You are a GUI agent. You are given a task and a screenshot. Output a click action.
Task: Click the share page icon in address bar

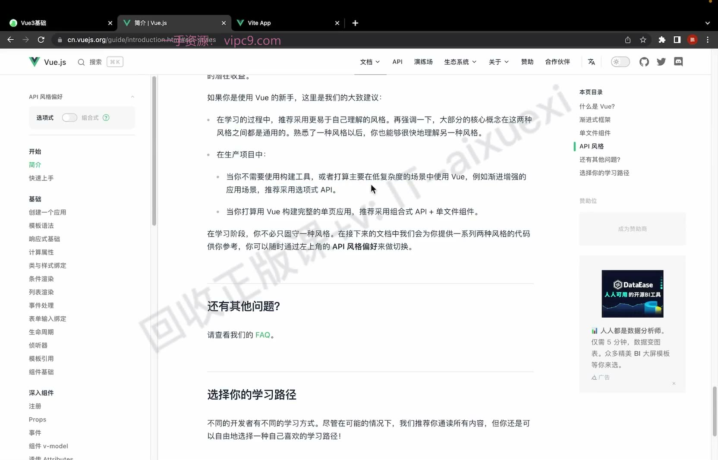click(628, 40)
